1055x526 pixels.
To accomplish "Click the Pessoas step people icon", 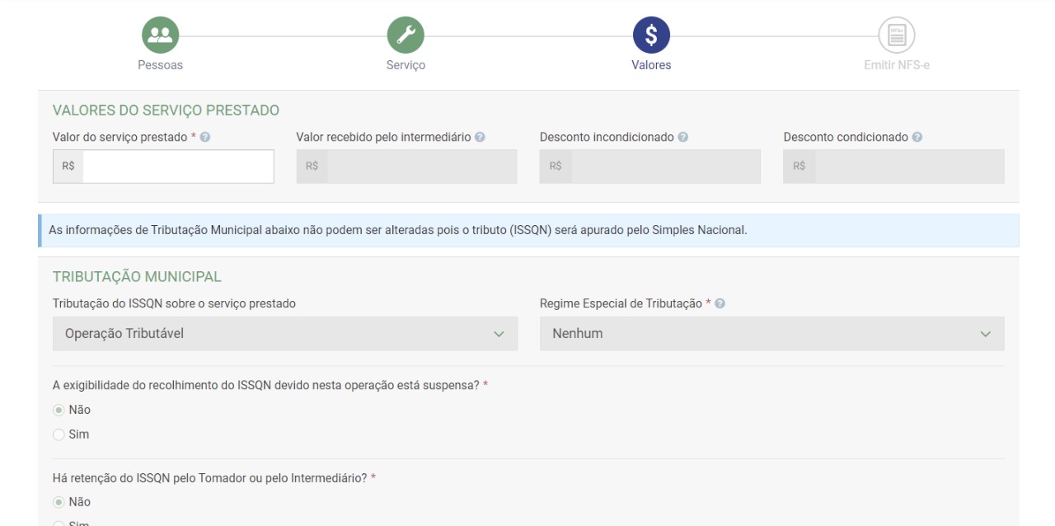I will (x=159, y=35).
